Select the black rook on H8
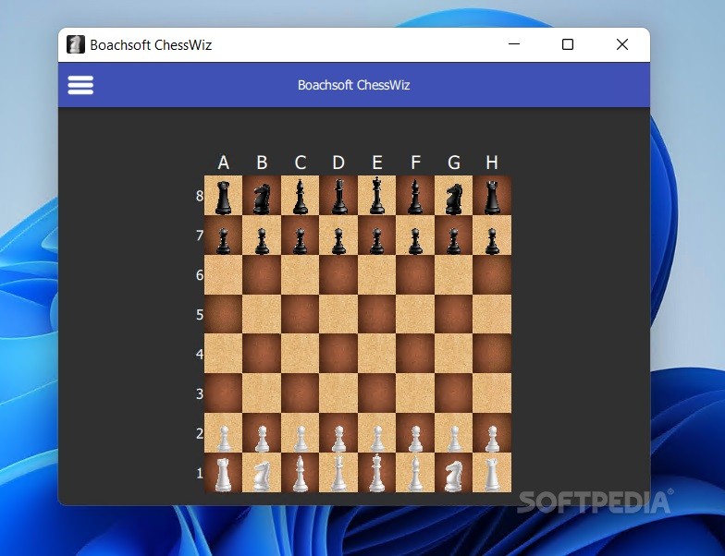 492,196
